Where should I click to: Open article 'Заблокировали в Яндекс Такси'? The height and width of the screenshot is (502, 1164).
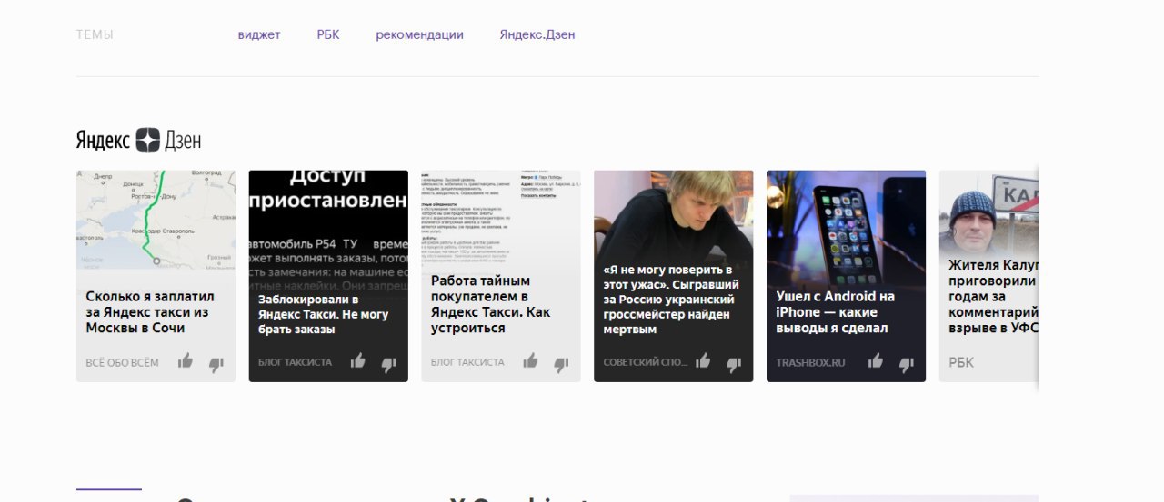(323, 314)
